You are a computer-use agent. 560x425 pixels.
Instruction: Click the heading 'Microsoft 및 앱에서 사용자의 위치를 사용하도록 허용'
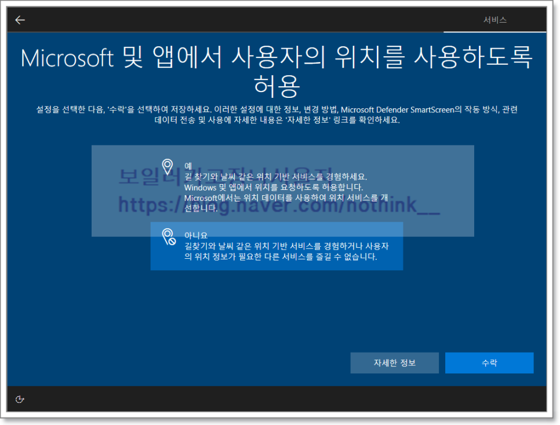(x=277, y=72)
